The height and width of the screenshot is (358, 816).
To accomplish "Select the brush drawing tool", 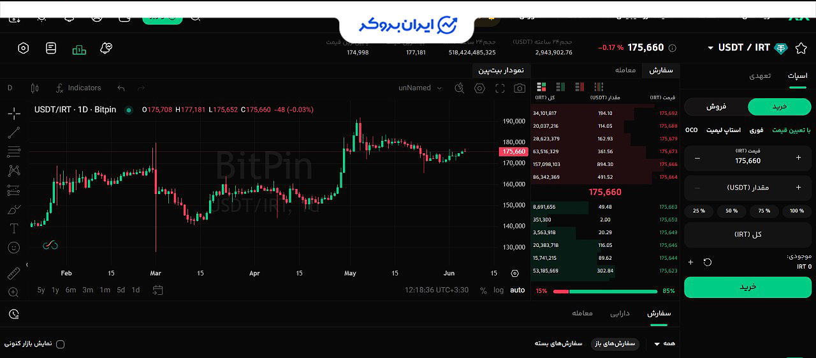I will click(14, 209).
